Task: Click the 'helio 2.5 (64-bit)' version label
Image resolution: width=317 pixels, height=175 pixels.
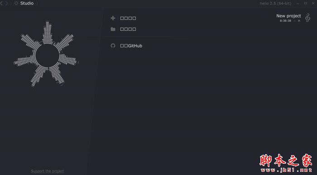Action: (x=275, y=4)
